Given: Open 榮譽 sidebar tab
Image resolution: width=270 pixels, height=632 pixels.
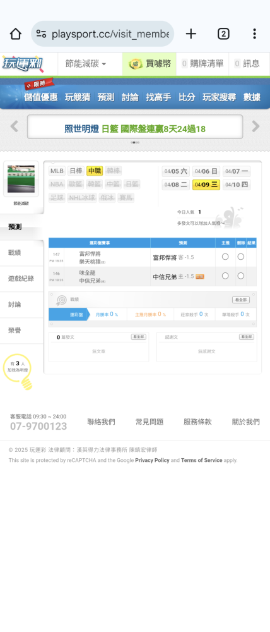Looking at the screenshot, I should tap(21, 331).
